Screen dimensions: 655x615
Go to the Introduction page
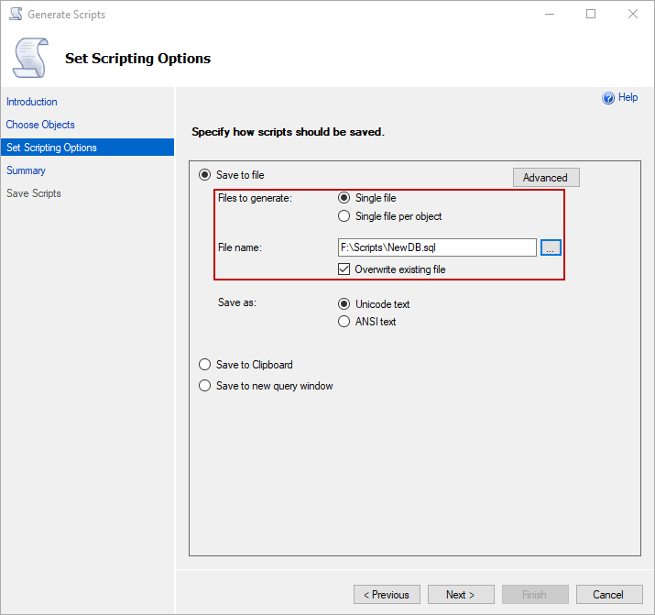click(32, 102)
